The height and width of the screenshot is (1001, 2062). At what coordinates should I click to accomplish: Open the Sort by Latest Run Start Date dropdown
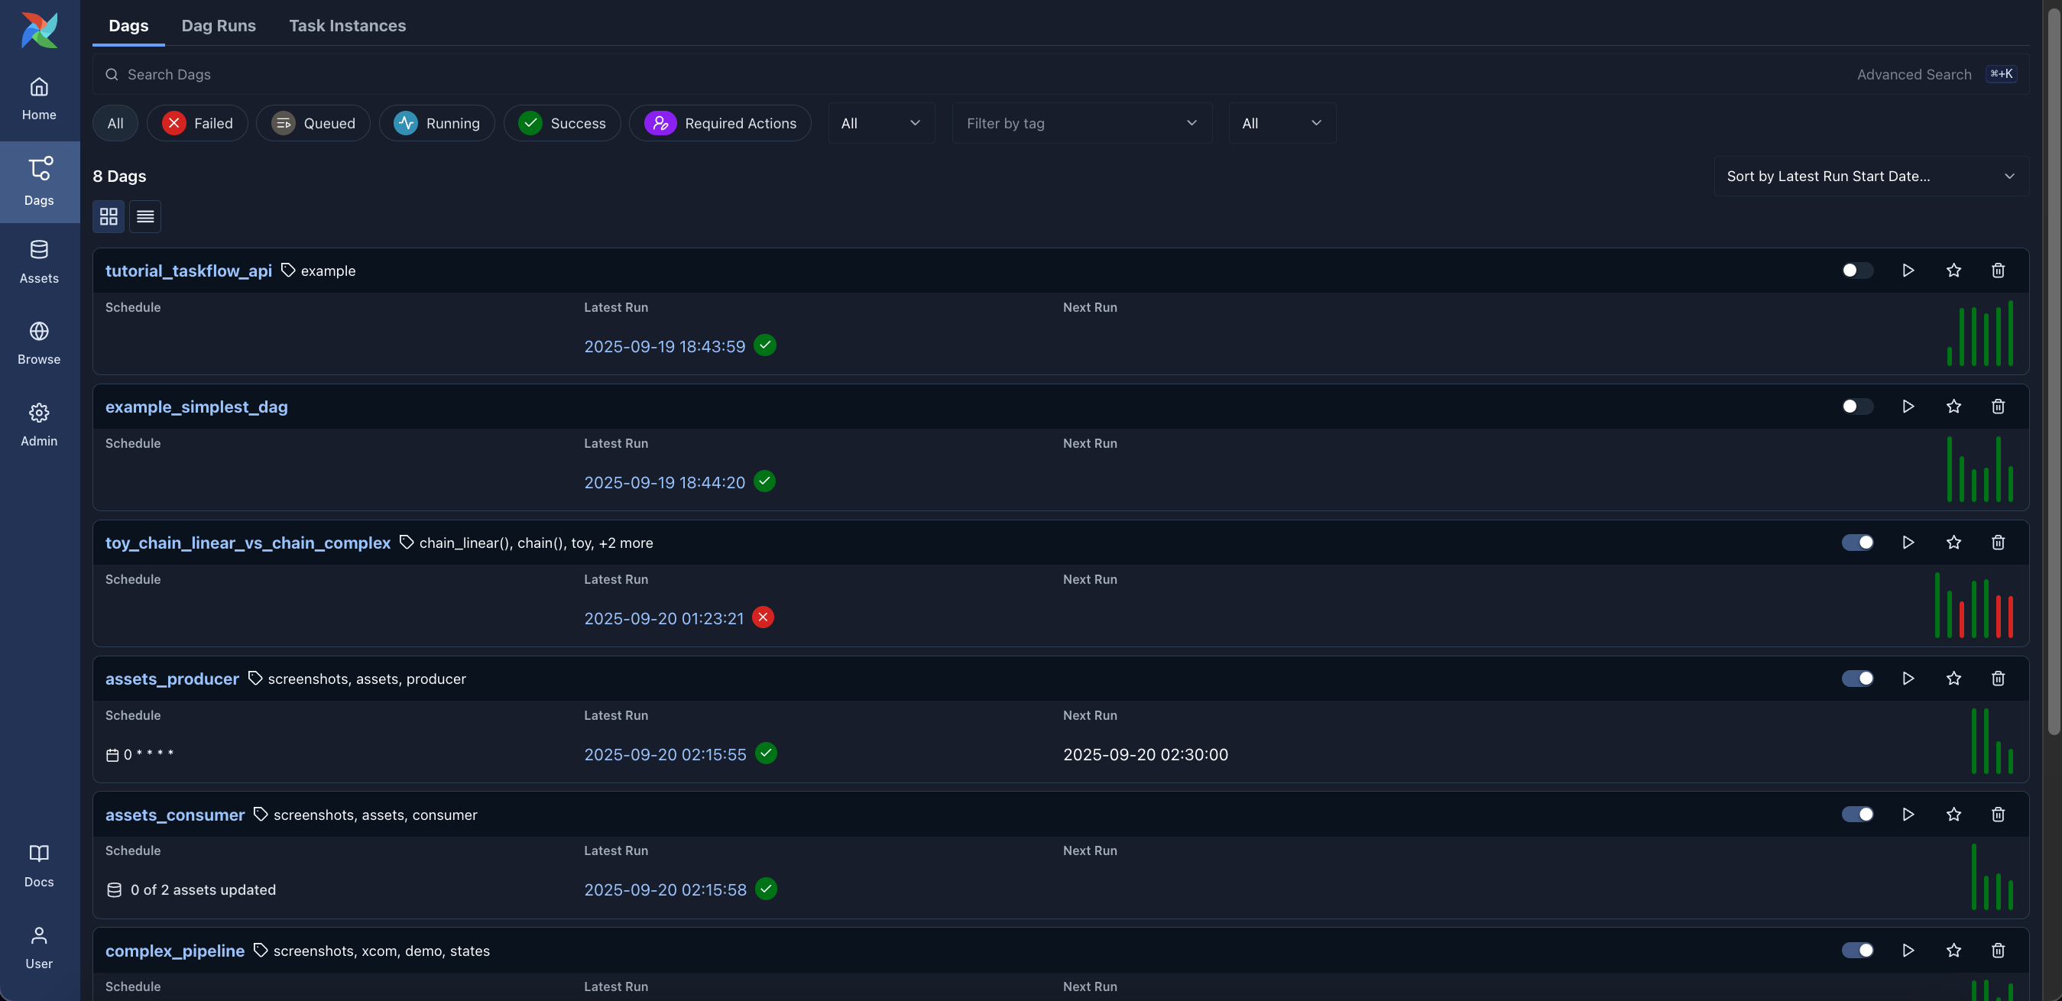tap(1870, 176)
